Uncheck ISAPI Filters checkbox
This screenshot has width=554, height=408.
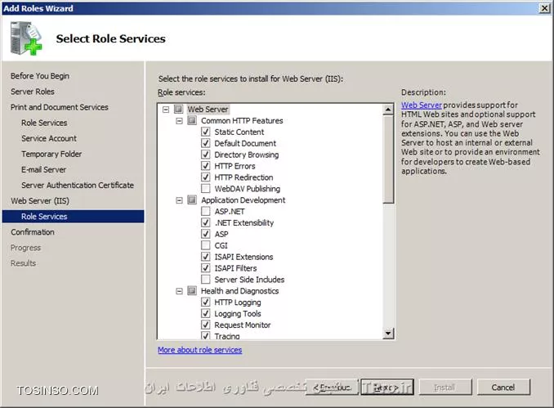click(x=206, y=268)
